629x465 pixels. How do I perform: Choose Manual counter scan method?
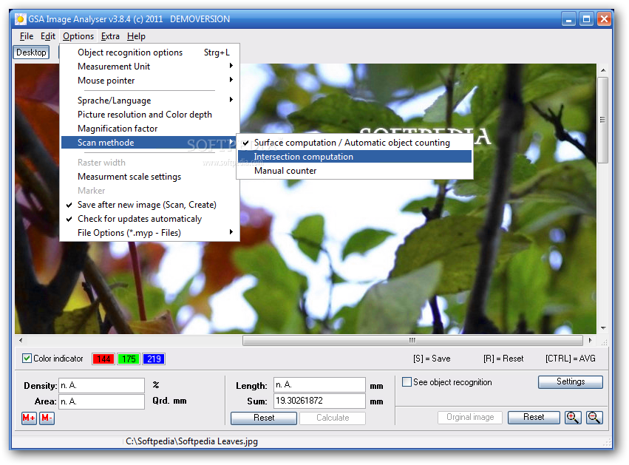click(355, 171)
